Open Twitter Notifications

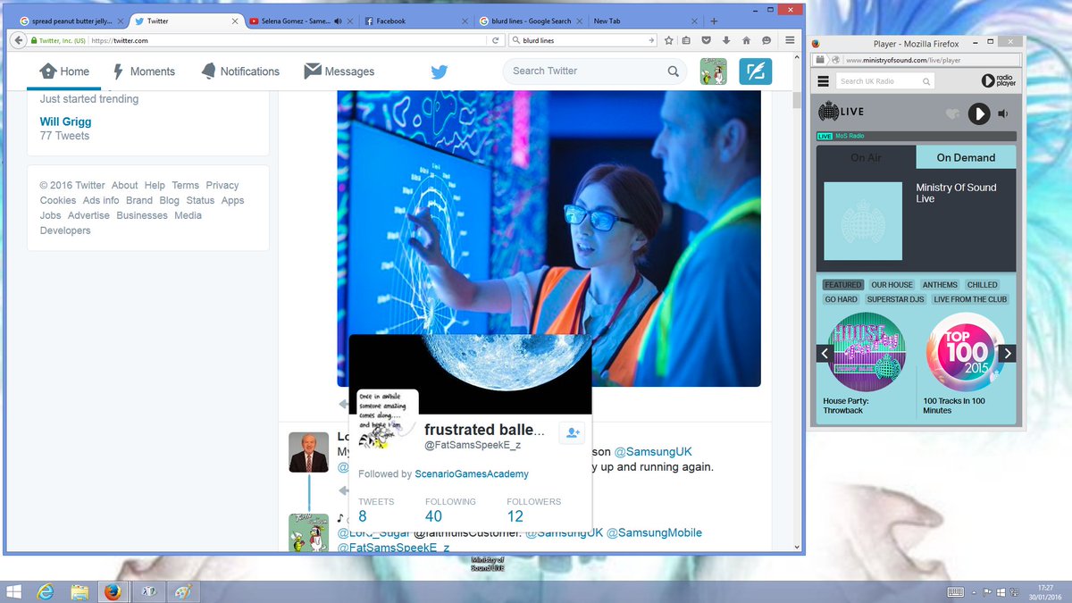point(240,71)
